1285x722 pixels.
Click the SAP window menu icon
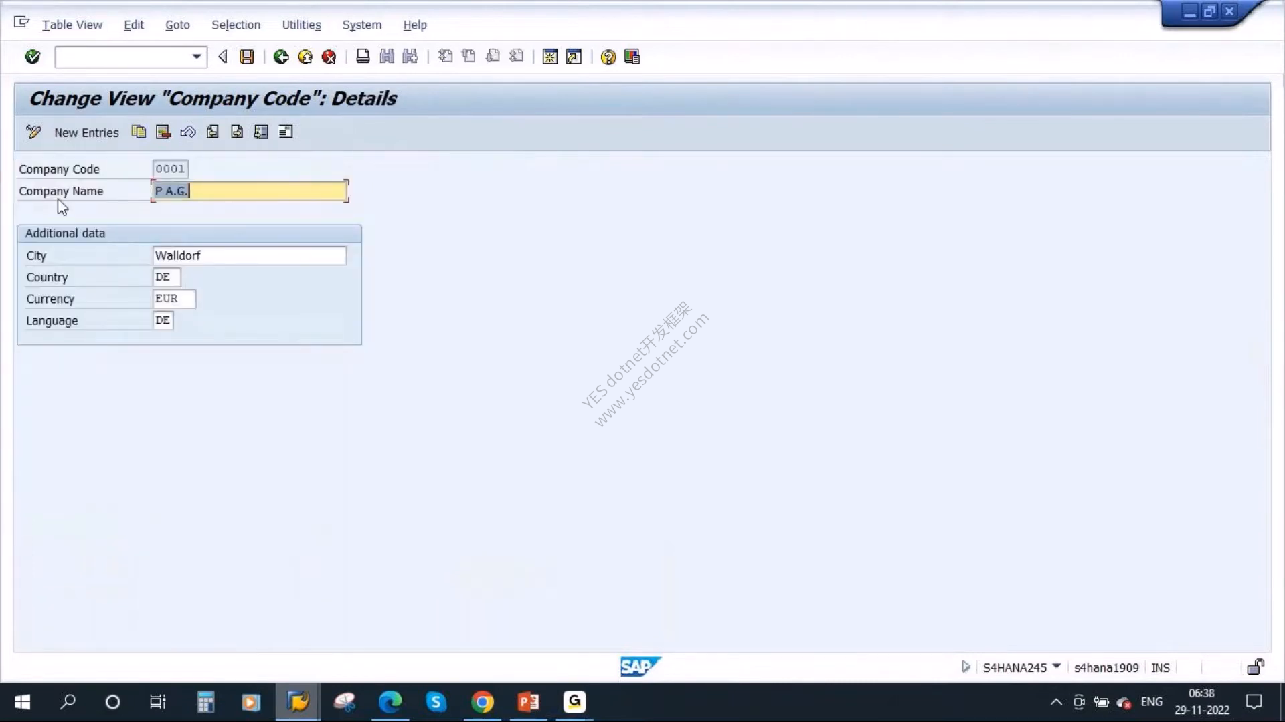[21, 23]
